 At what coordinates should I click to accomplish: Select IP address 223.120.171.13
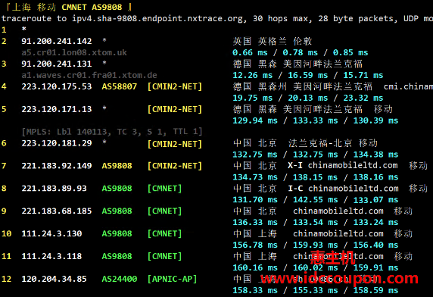[x=57, y=109]
